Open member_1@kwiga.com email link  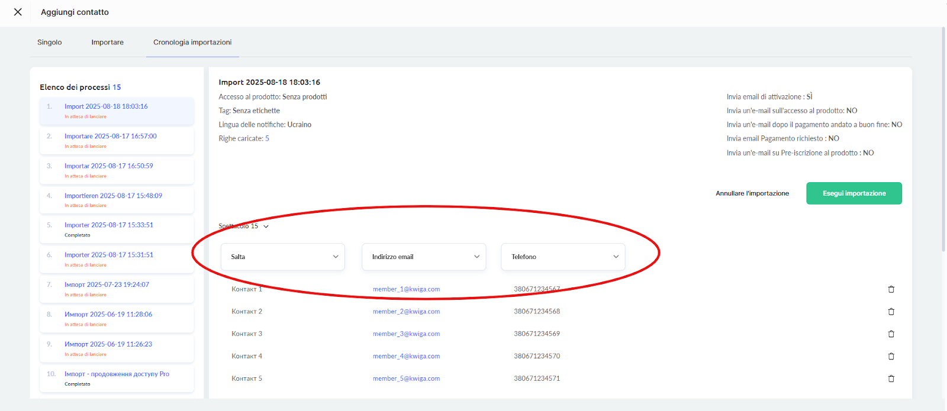[406, 289]
